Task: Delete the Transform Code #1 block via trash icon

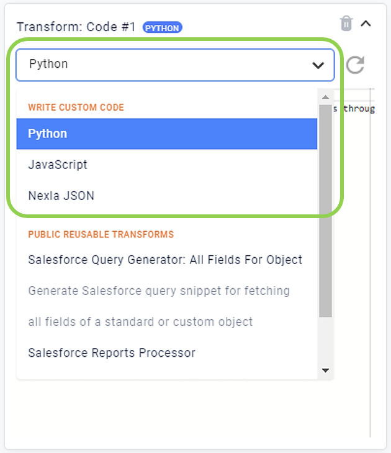Action: click(346, 23)
